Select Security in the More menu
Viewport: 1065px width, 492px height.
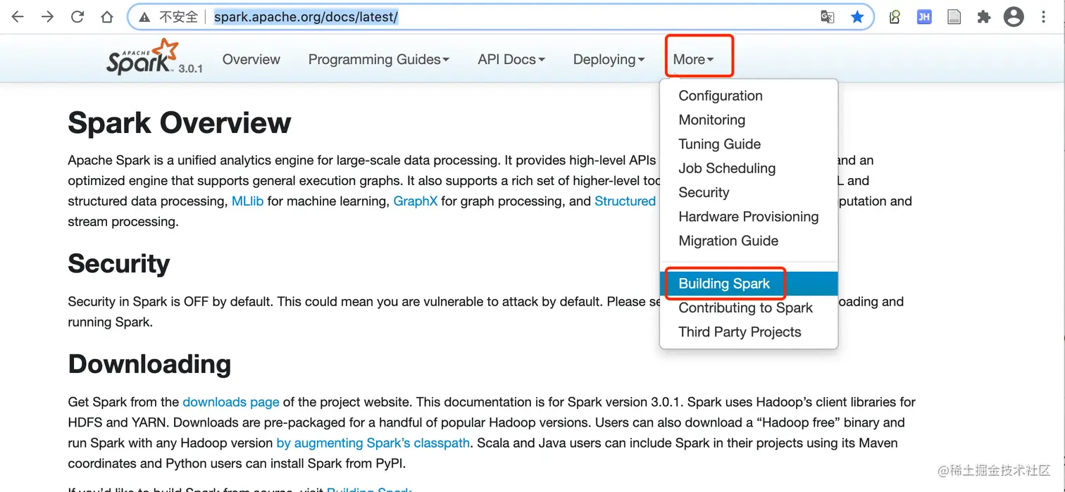pyautogui.click(x=749, y=192)
